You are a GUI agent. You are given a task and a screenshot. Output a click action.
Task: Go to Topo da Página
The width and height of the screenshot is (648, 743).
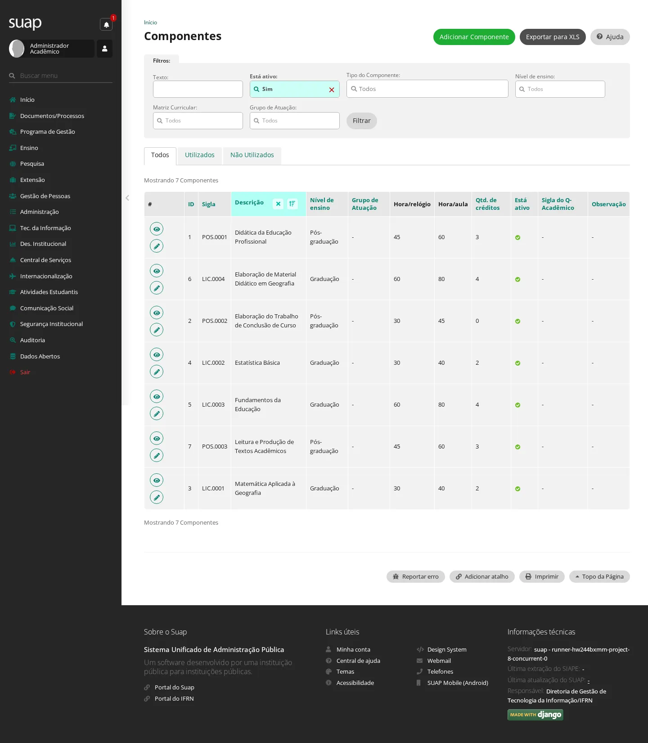[599, 576]
